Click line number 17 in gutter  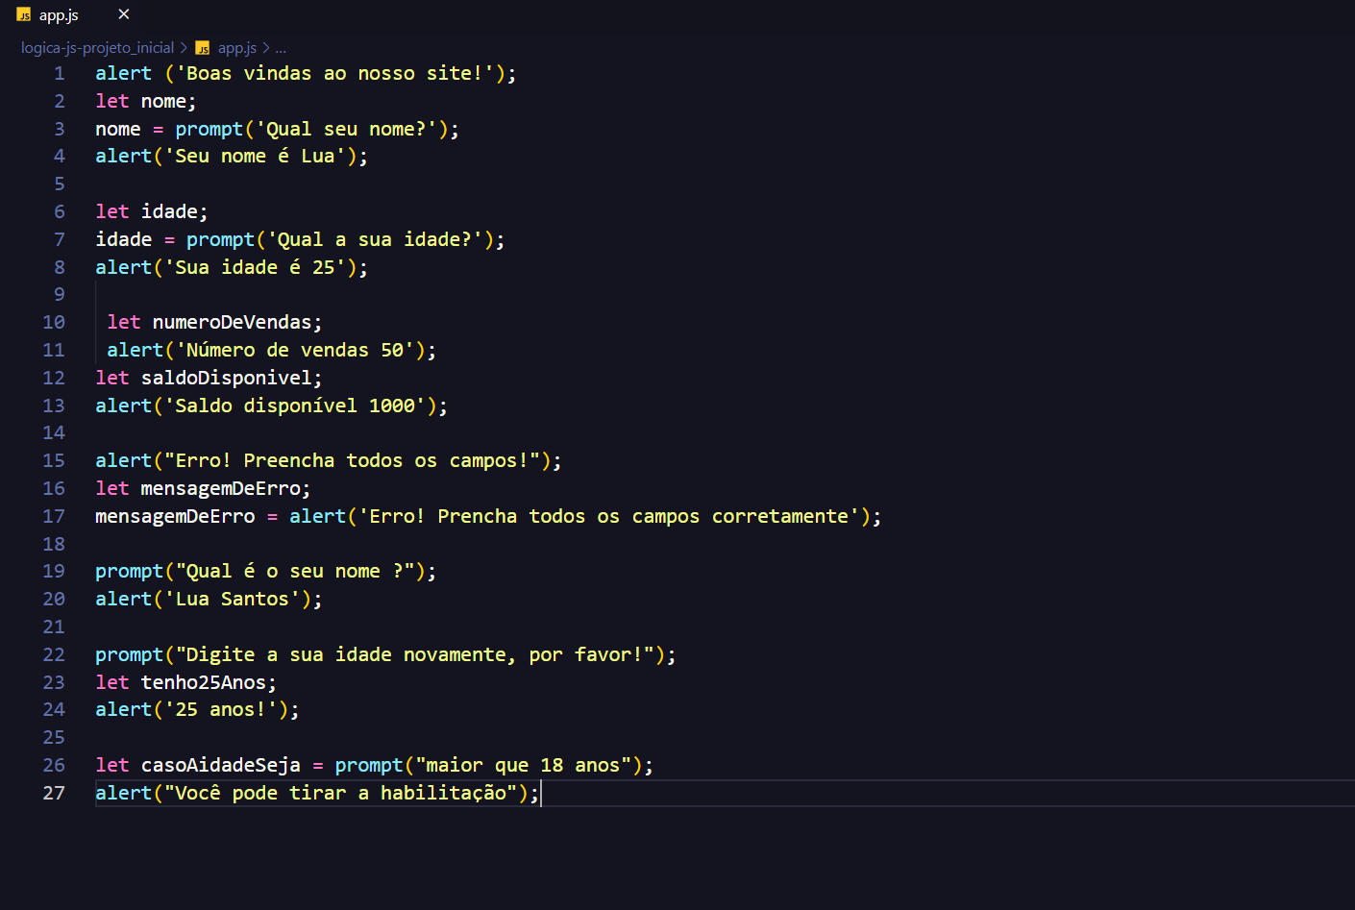[54, 516]
